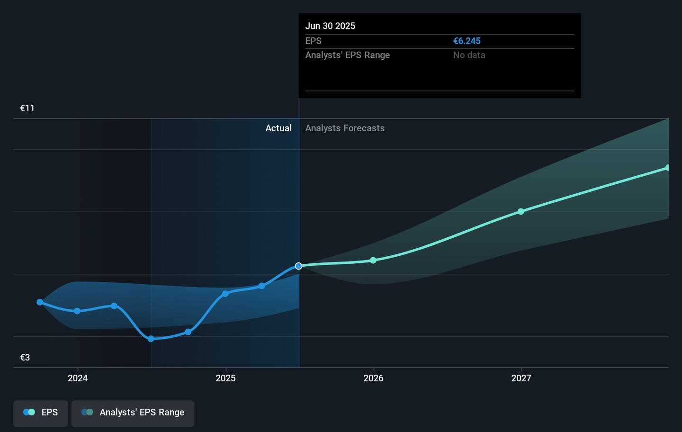
Task: Click the €11 y-axis label
Action: coord(27,108)
